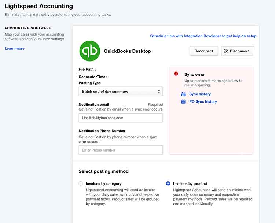Open the Sync history link
This screenshot has width=275, height=223.
pyautogui.click(x=200, y=94)
